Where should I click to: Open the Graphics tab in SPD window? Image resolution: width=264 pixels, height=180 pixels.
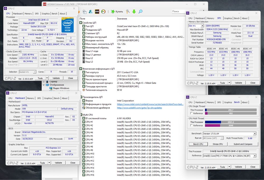228,18
